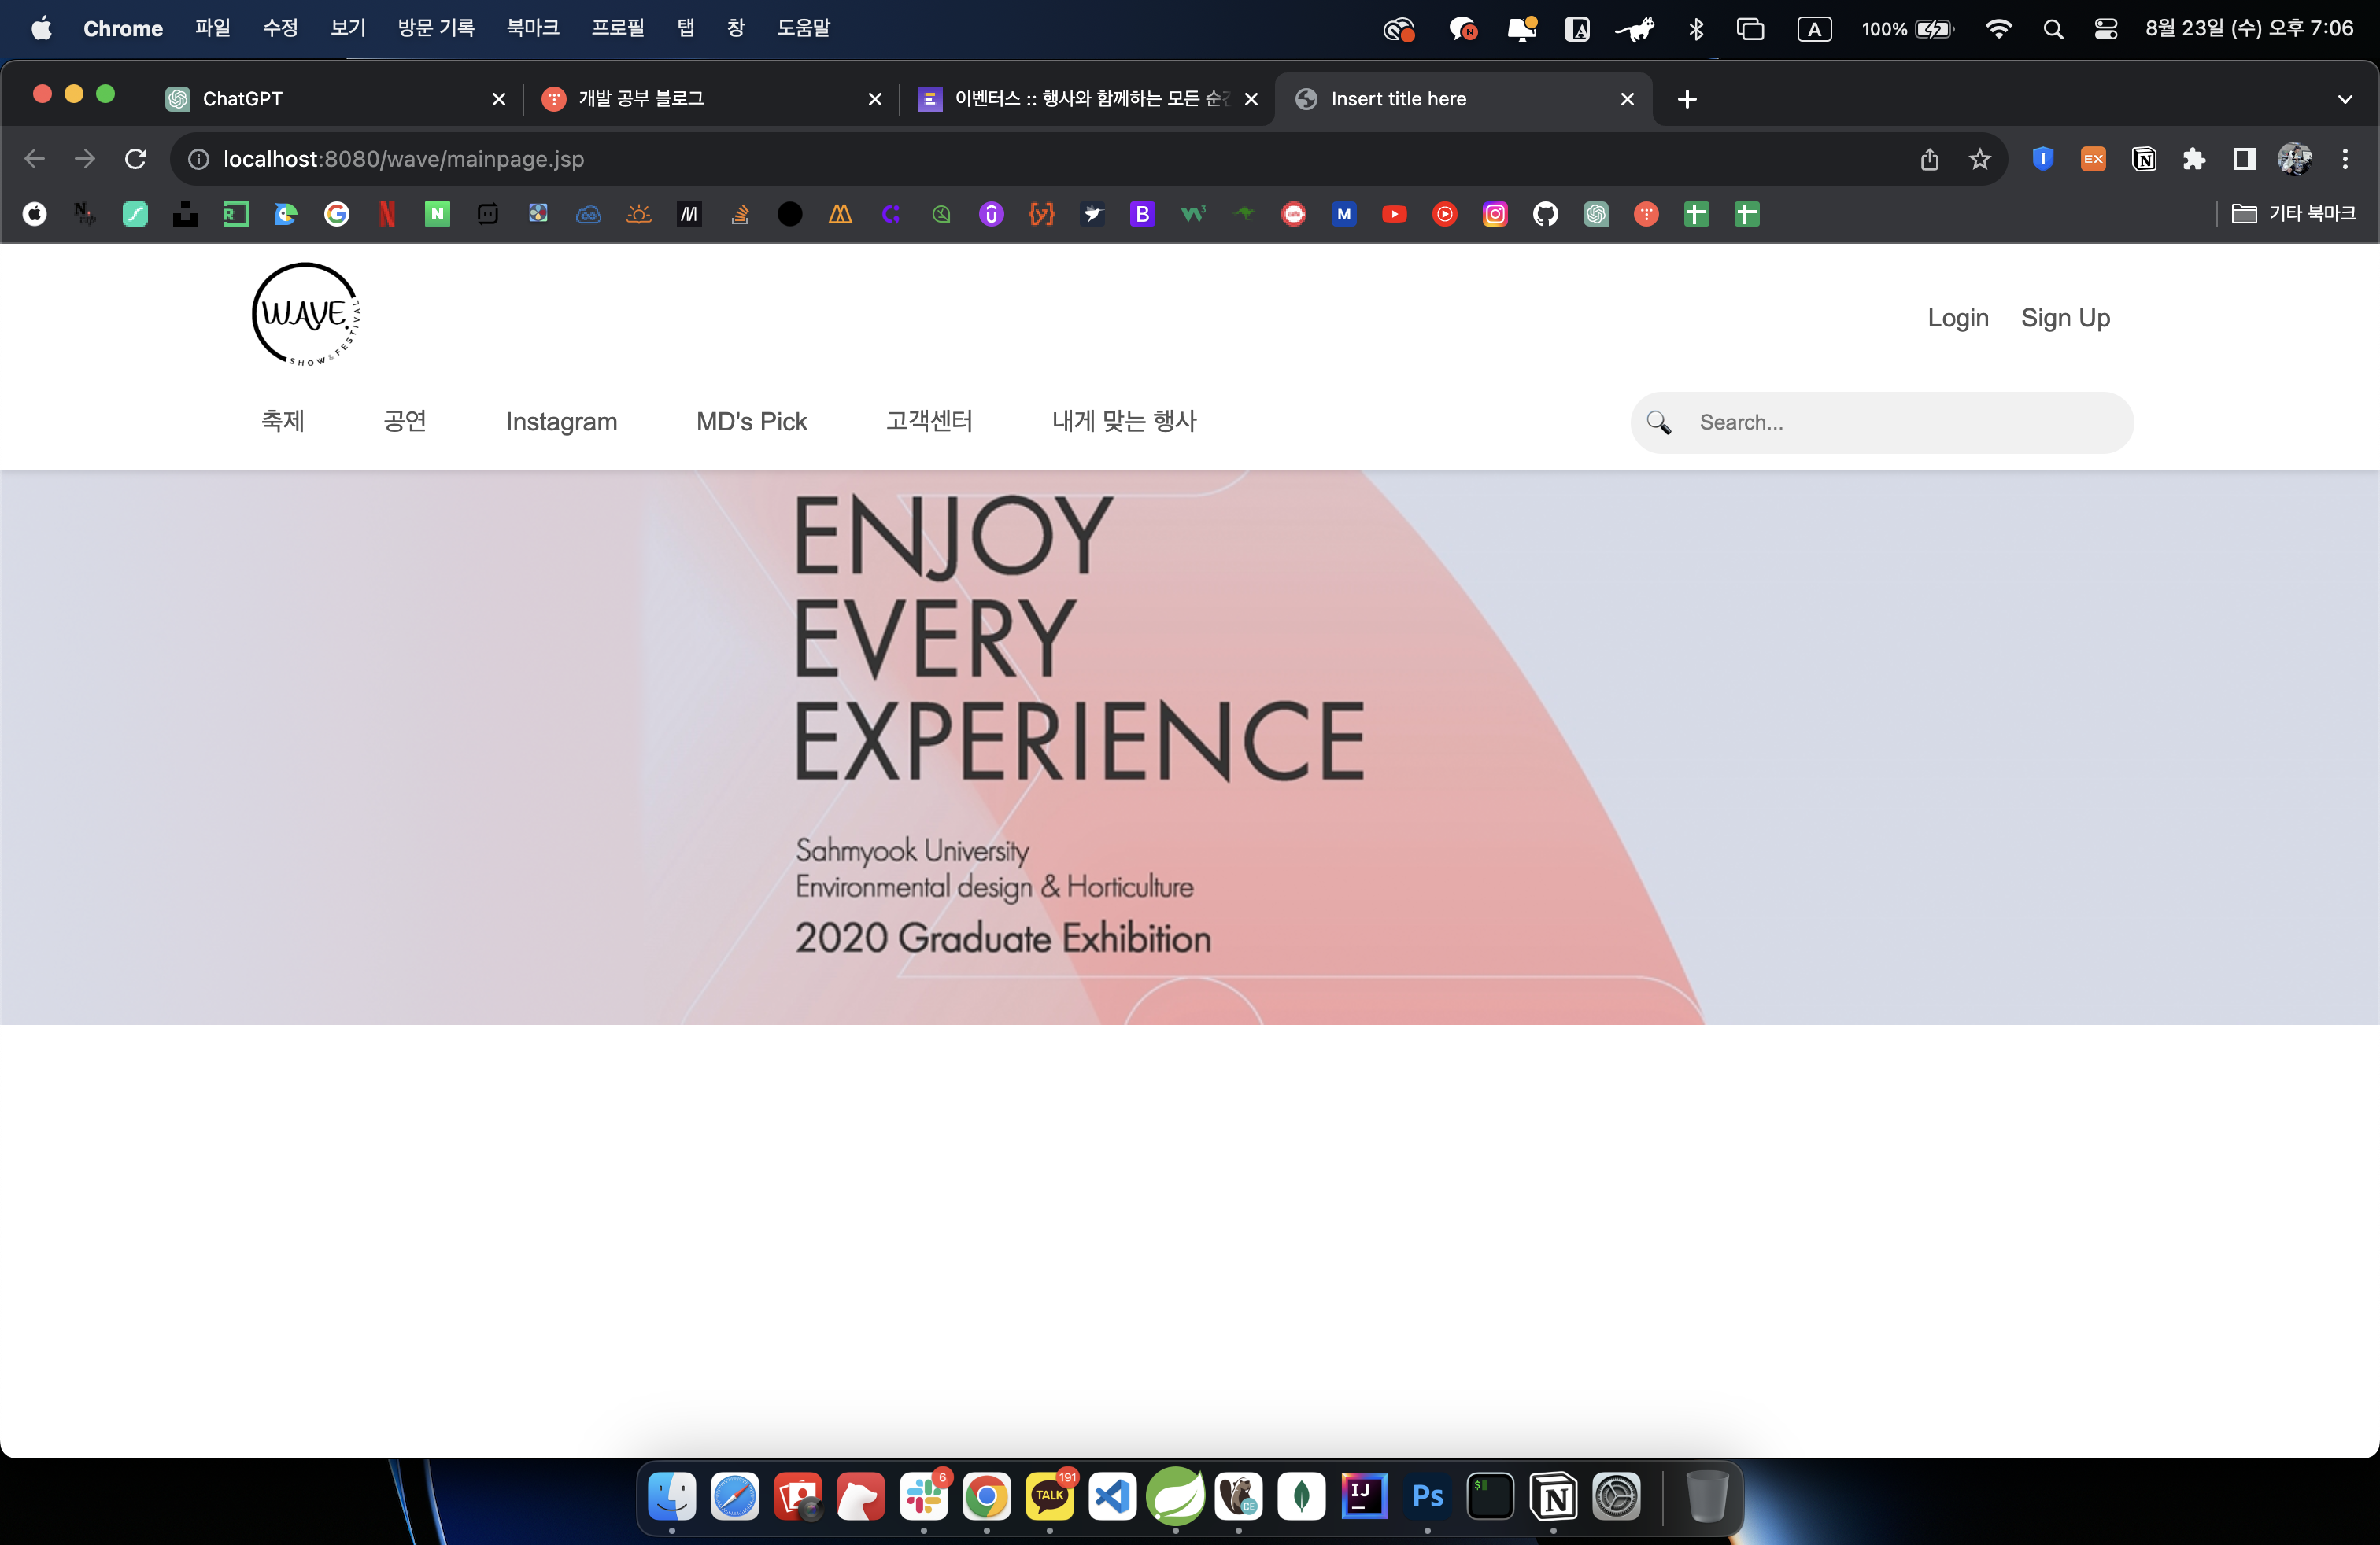Open the 축제 navigation item
Screen dimensions: 2380x1545
(x=283, y=421)
